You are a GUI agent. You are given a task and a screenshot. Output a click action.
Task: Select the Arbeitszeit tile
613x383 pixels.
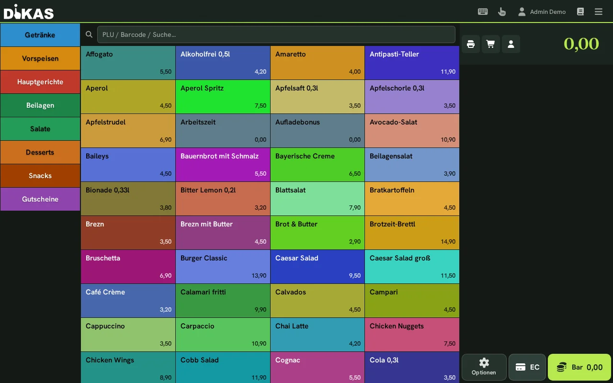click(x=223, y=131)
